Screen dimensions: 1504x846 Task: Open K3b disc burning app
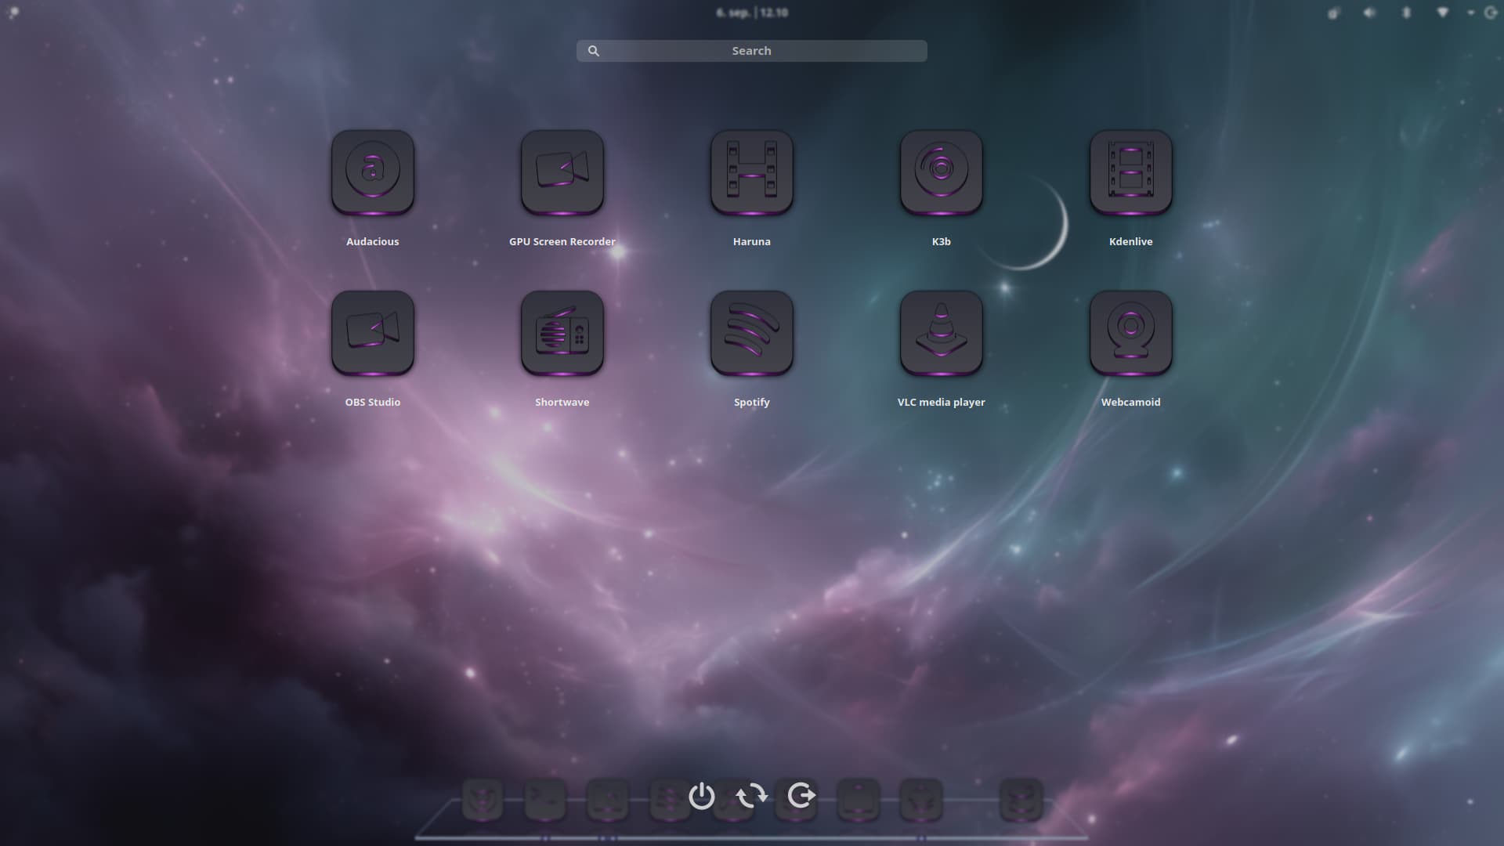click(x=942, y=172)
